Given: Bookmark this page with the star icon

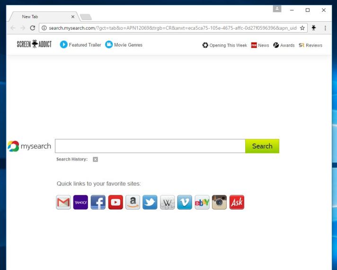Looking at the screenshot, I should (x=302, y=28).
